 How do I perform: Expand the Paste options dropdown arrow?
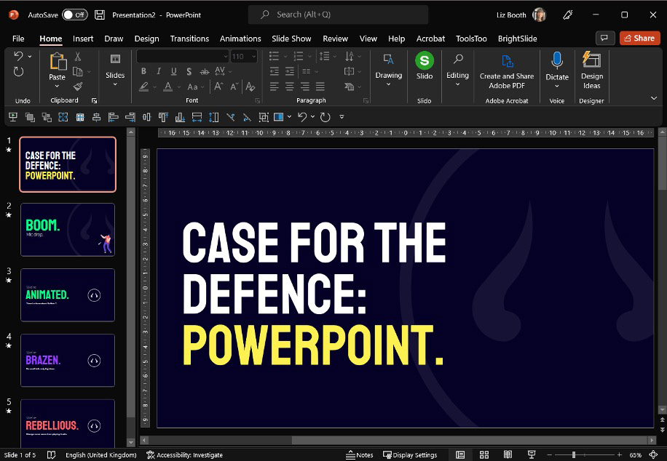[x=57, y=87]
